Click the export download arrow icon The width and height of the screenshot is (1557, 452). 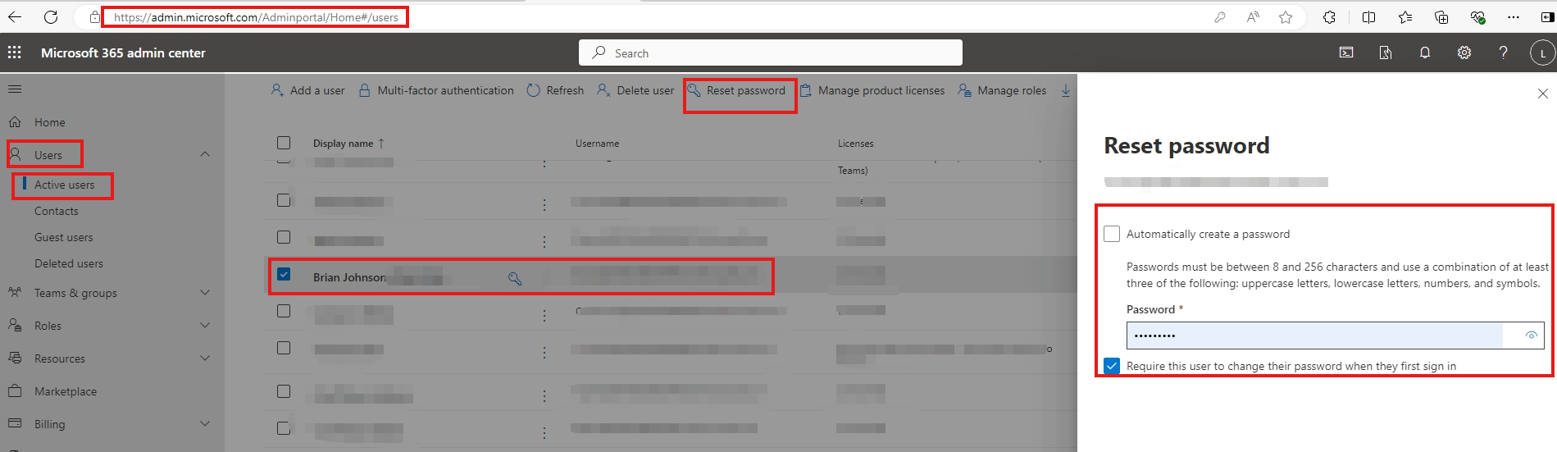(x=1066, y=90)
